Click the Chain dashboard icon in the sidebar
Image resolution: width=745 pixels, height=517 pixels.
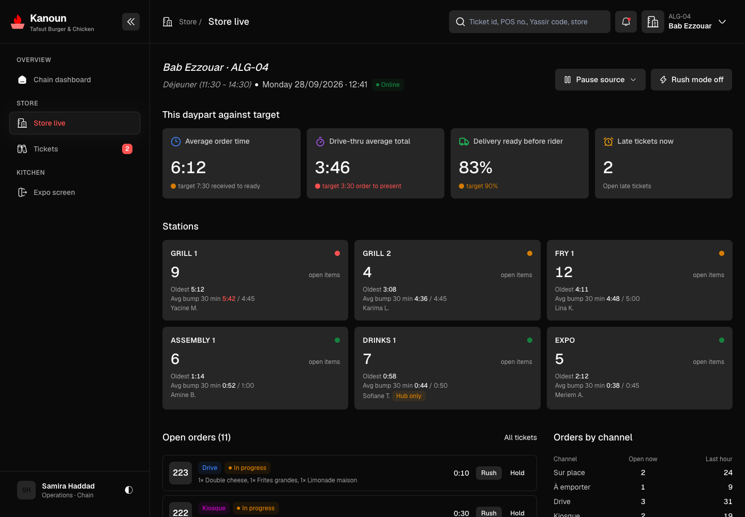[x=22, y=80]
